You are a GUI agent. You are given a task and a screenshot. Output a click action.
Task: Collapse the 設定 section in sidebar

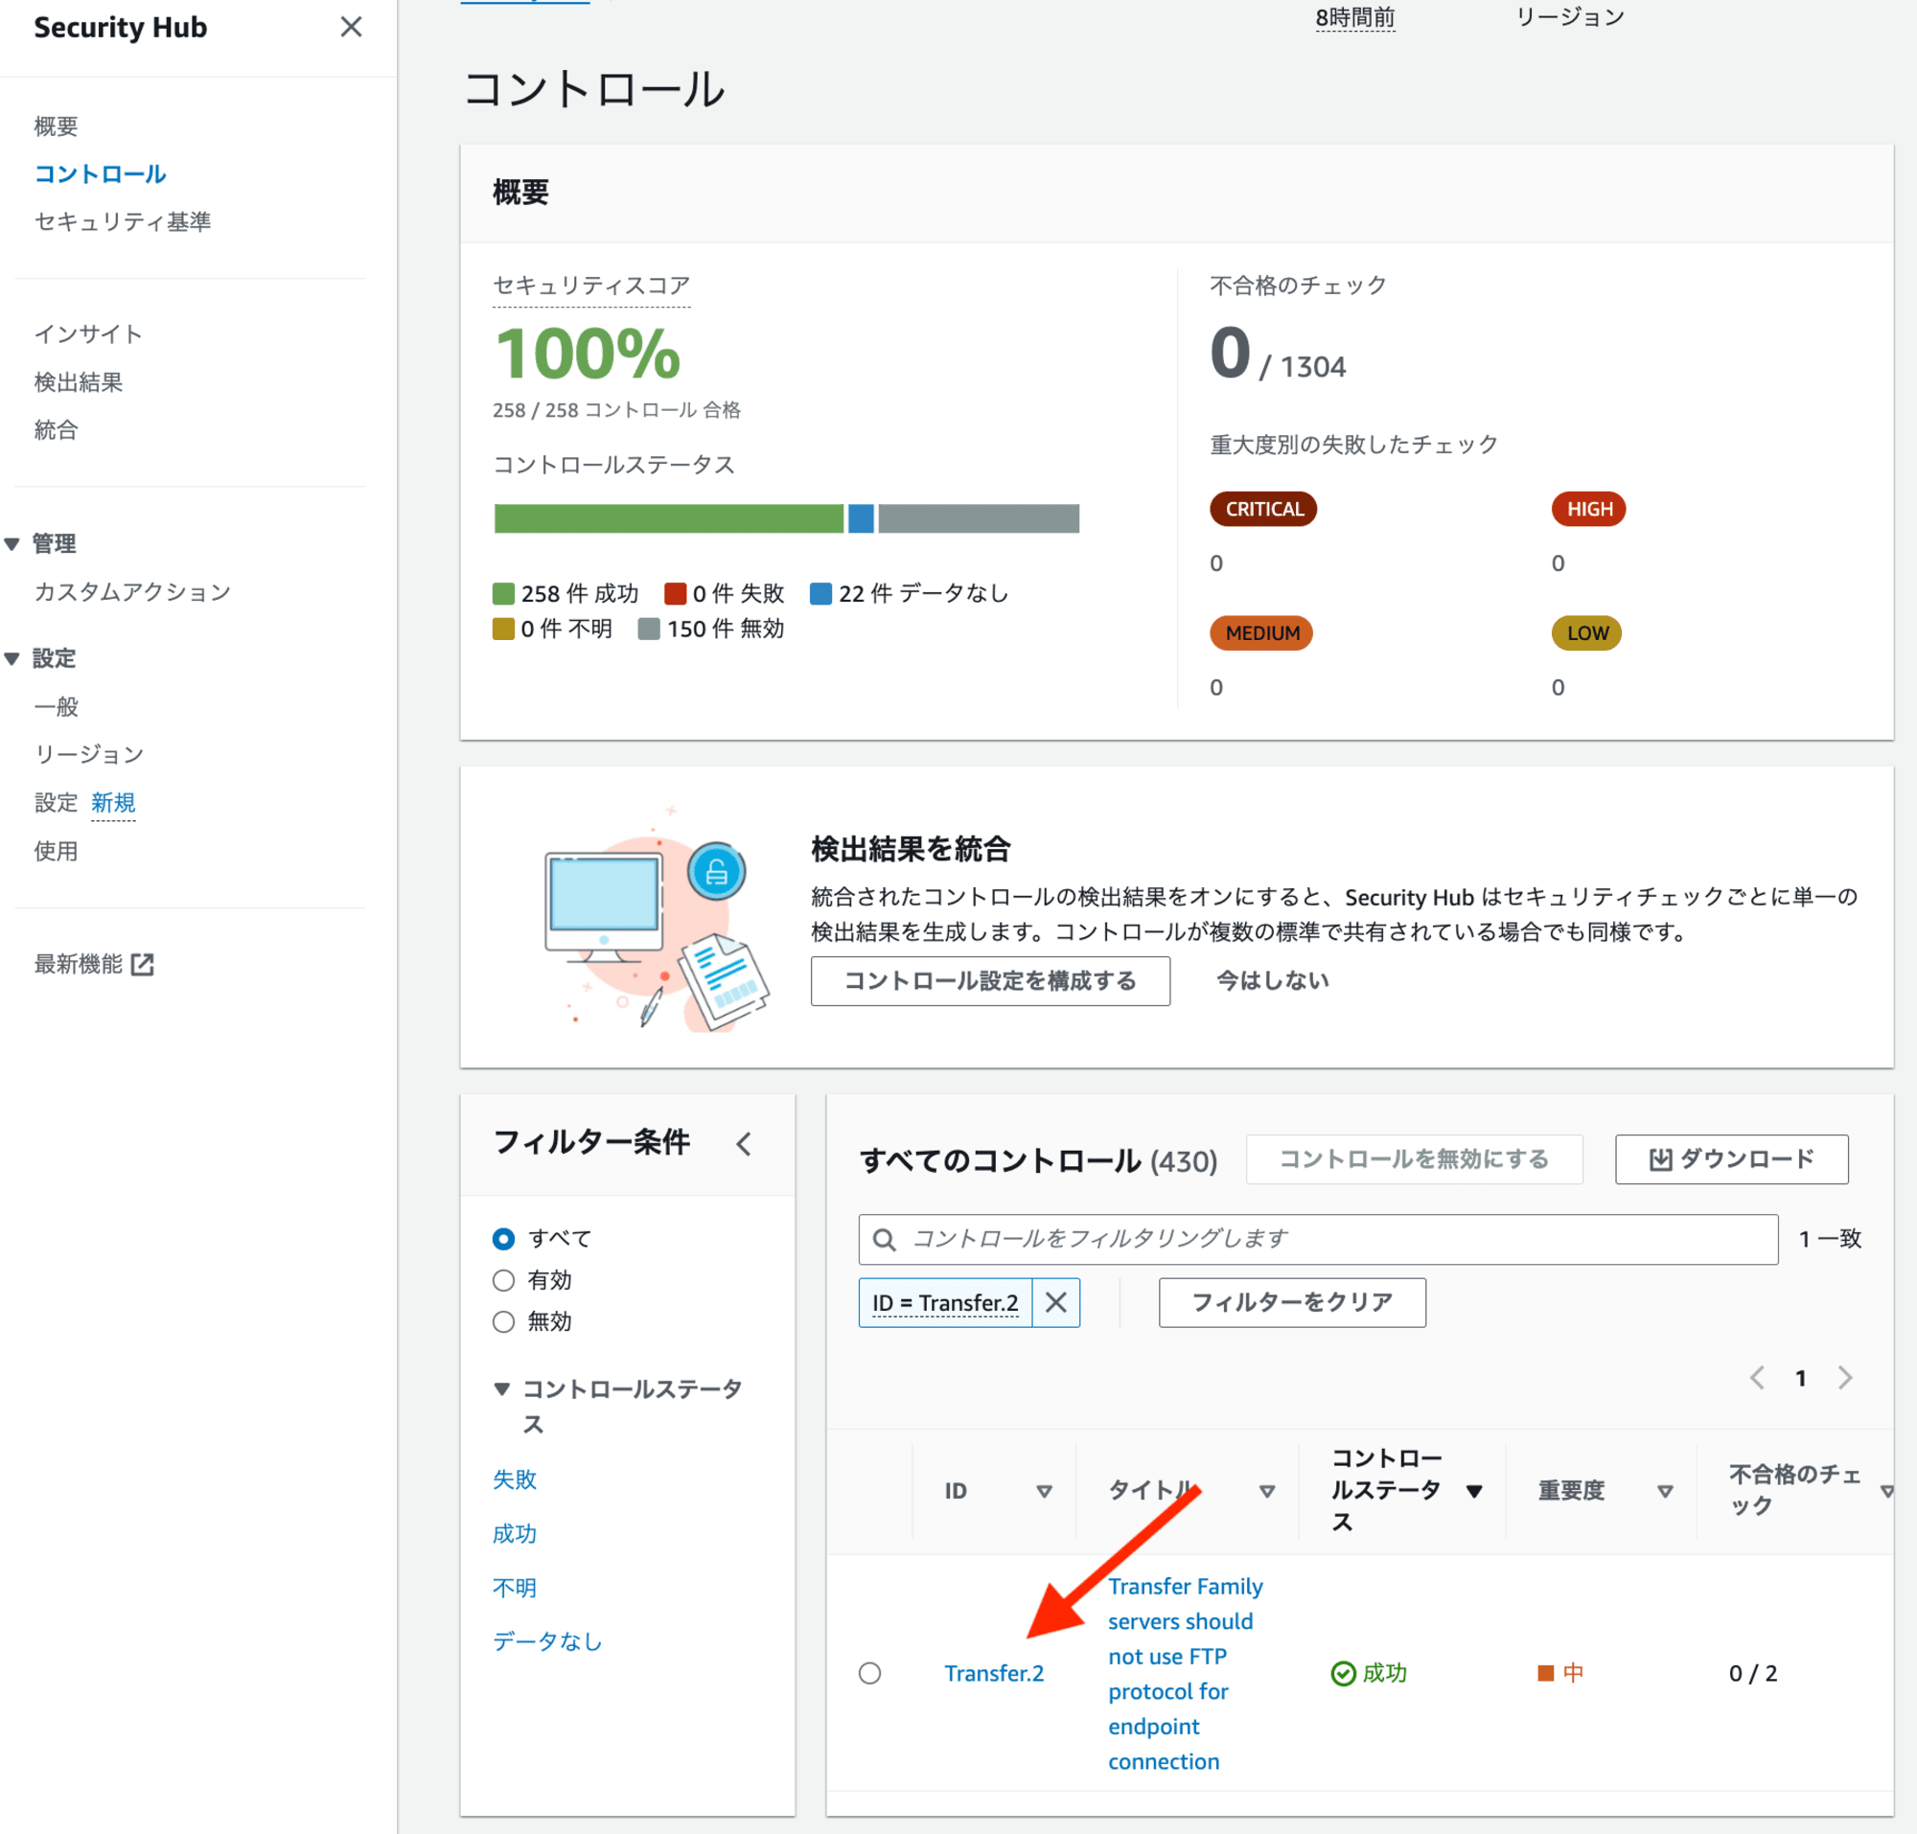(12, 659)
